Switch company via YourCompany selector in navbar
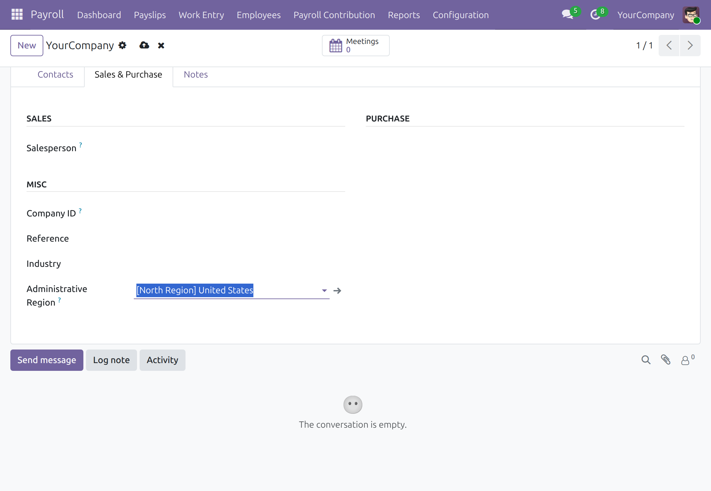 tap(646, 15)
